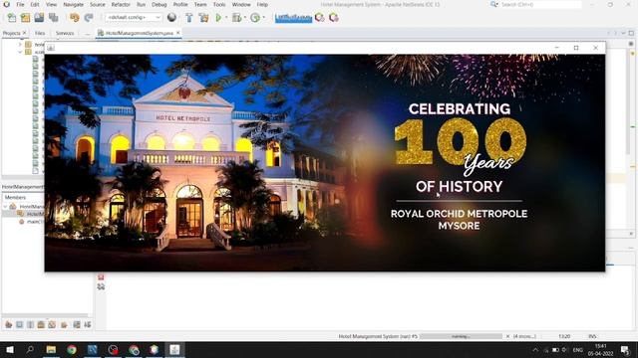The image size is (638, 358).
Task: Open File Explorer from the Windows taskbar
Action: point(51,349)
